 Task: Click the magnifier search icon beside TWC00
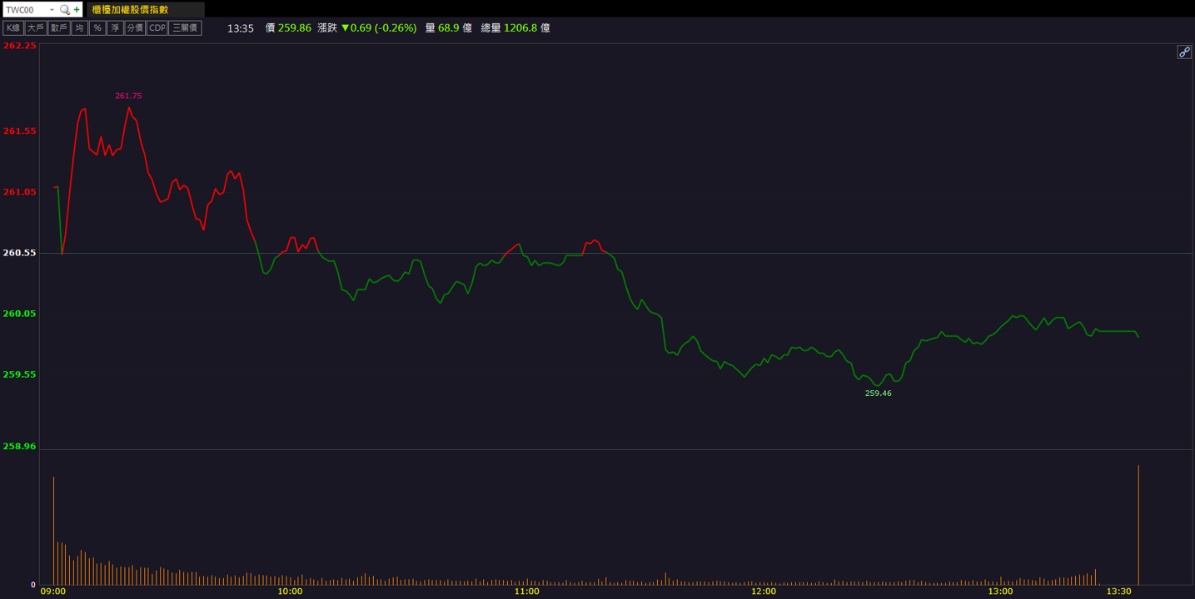(x=65, y=10)
